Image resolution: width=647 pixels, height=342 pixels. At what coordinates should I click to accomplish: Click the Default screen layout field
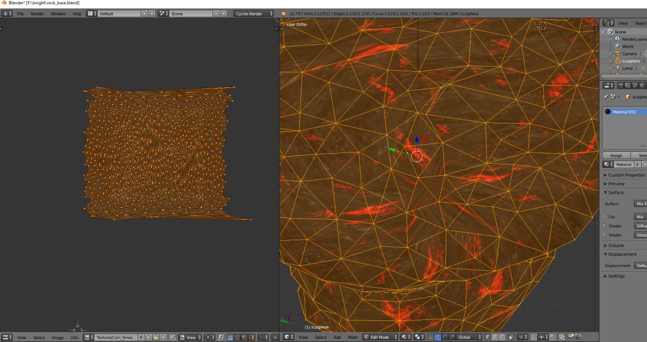coord(120,13)
